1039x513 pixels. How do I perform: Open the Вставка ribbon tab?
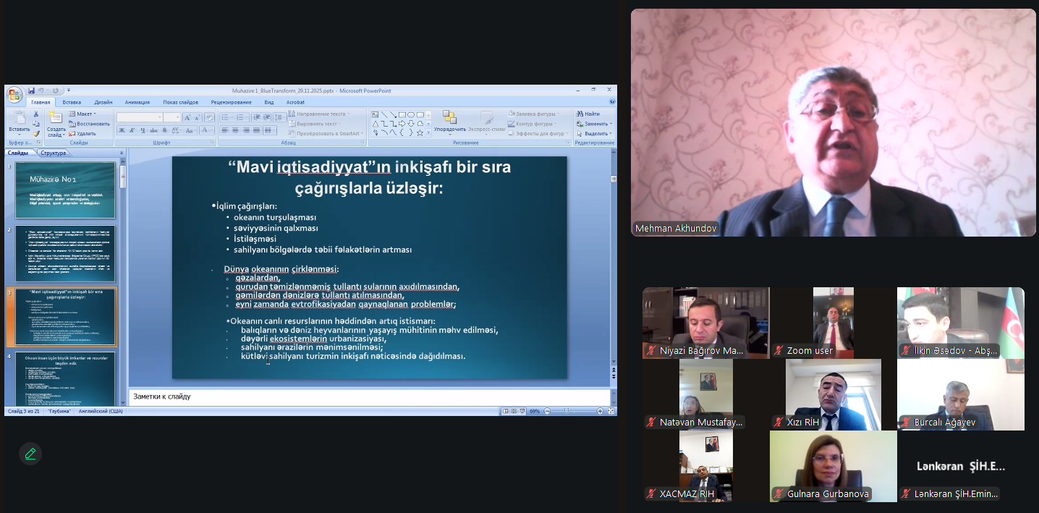72,102
